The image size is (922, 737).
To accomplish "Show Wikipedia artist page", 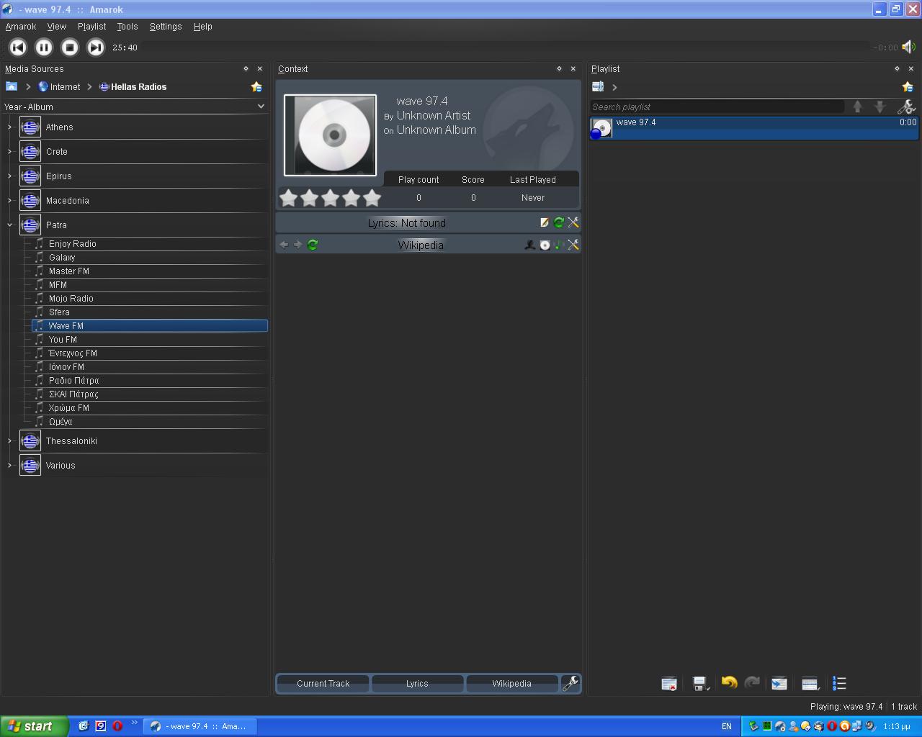I will point(530,245).
